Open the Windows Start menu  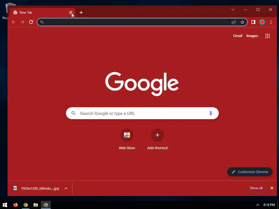click(5, 205)
